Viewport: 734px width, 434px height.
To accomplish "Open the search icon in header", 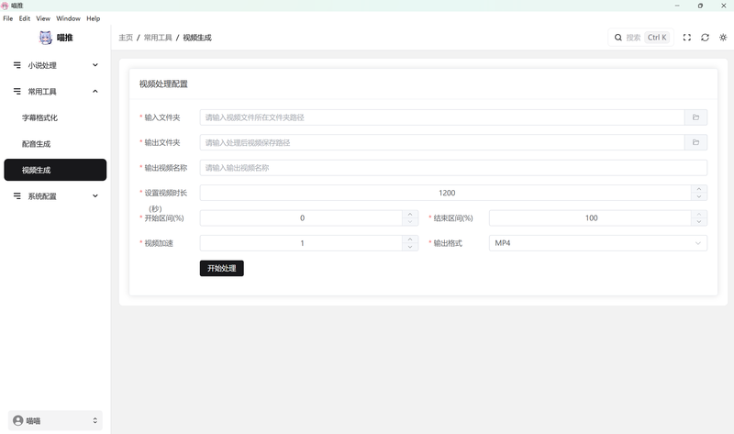I will tap(618, 38).
